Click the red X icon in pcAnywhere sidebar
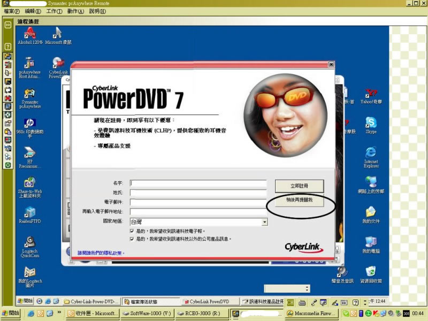 (x=8, y=98)
